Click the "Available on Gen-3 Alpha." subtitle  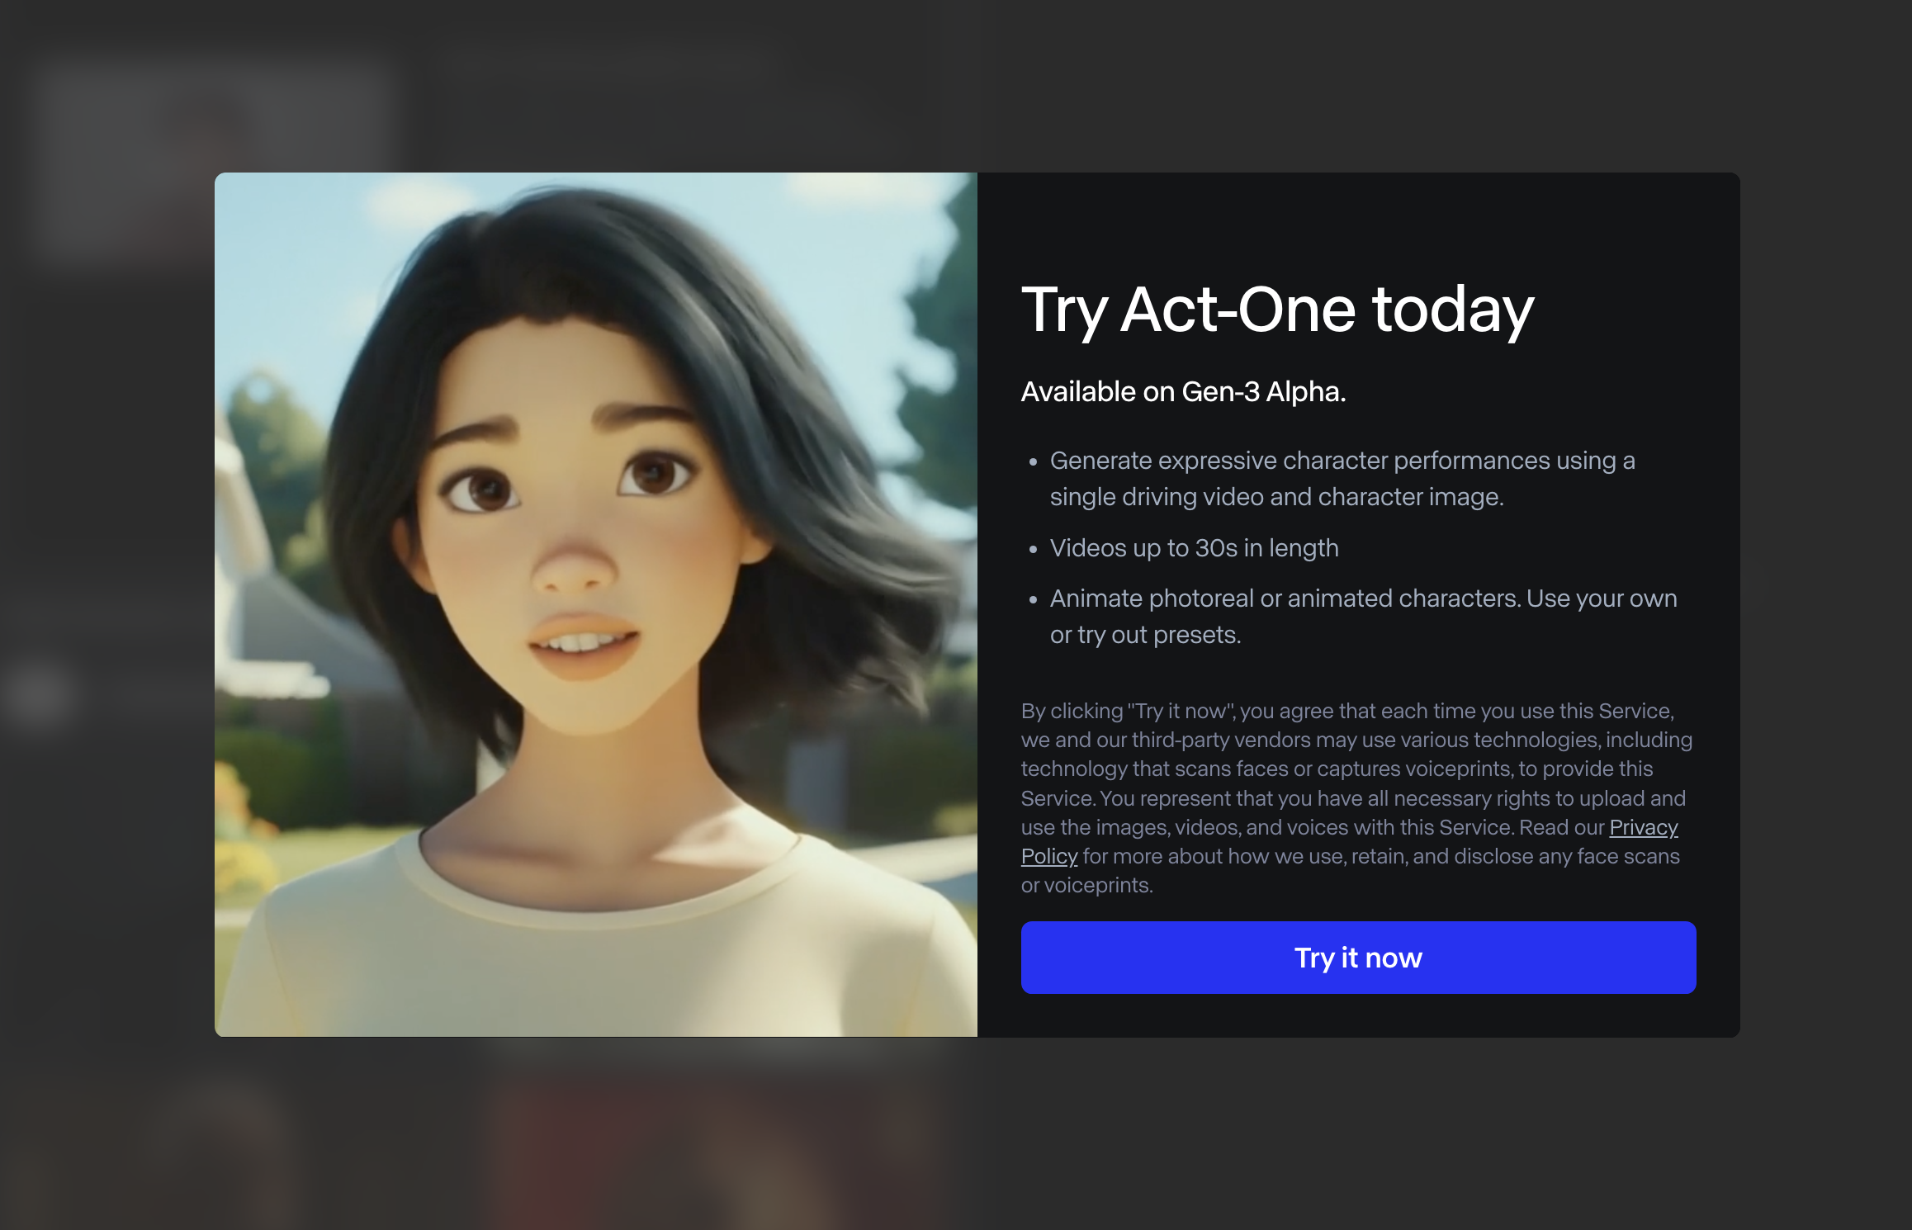point(1183,391)
